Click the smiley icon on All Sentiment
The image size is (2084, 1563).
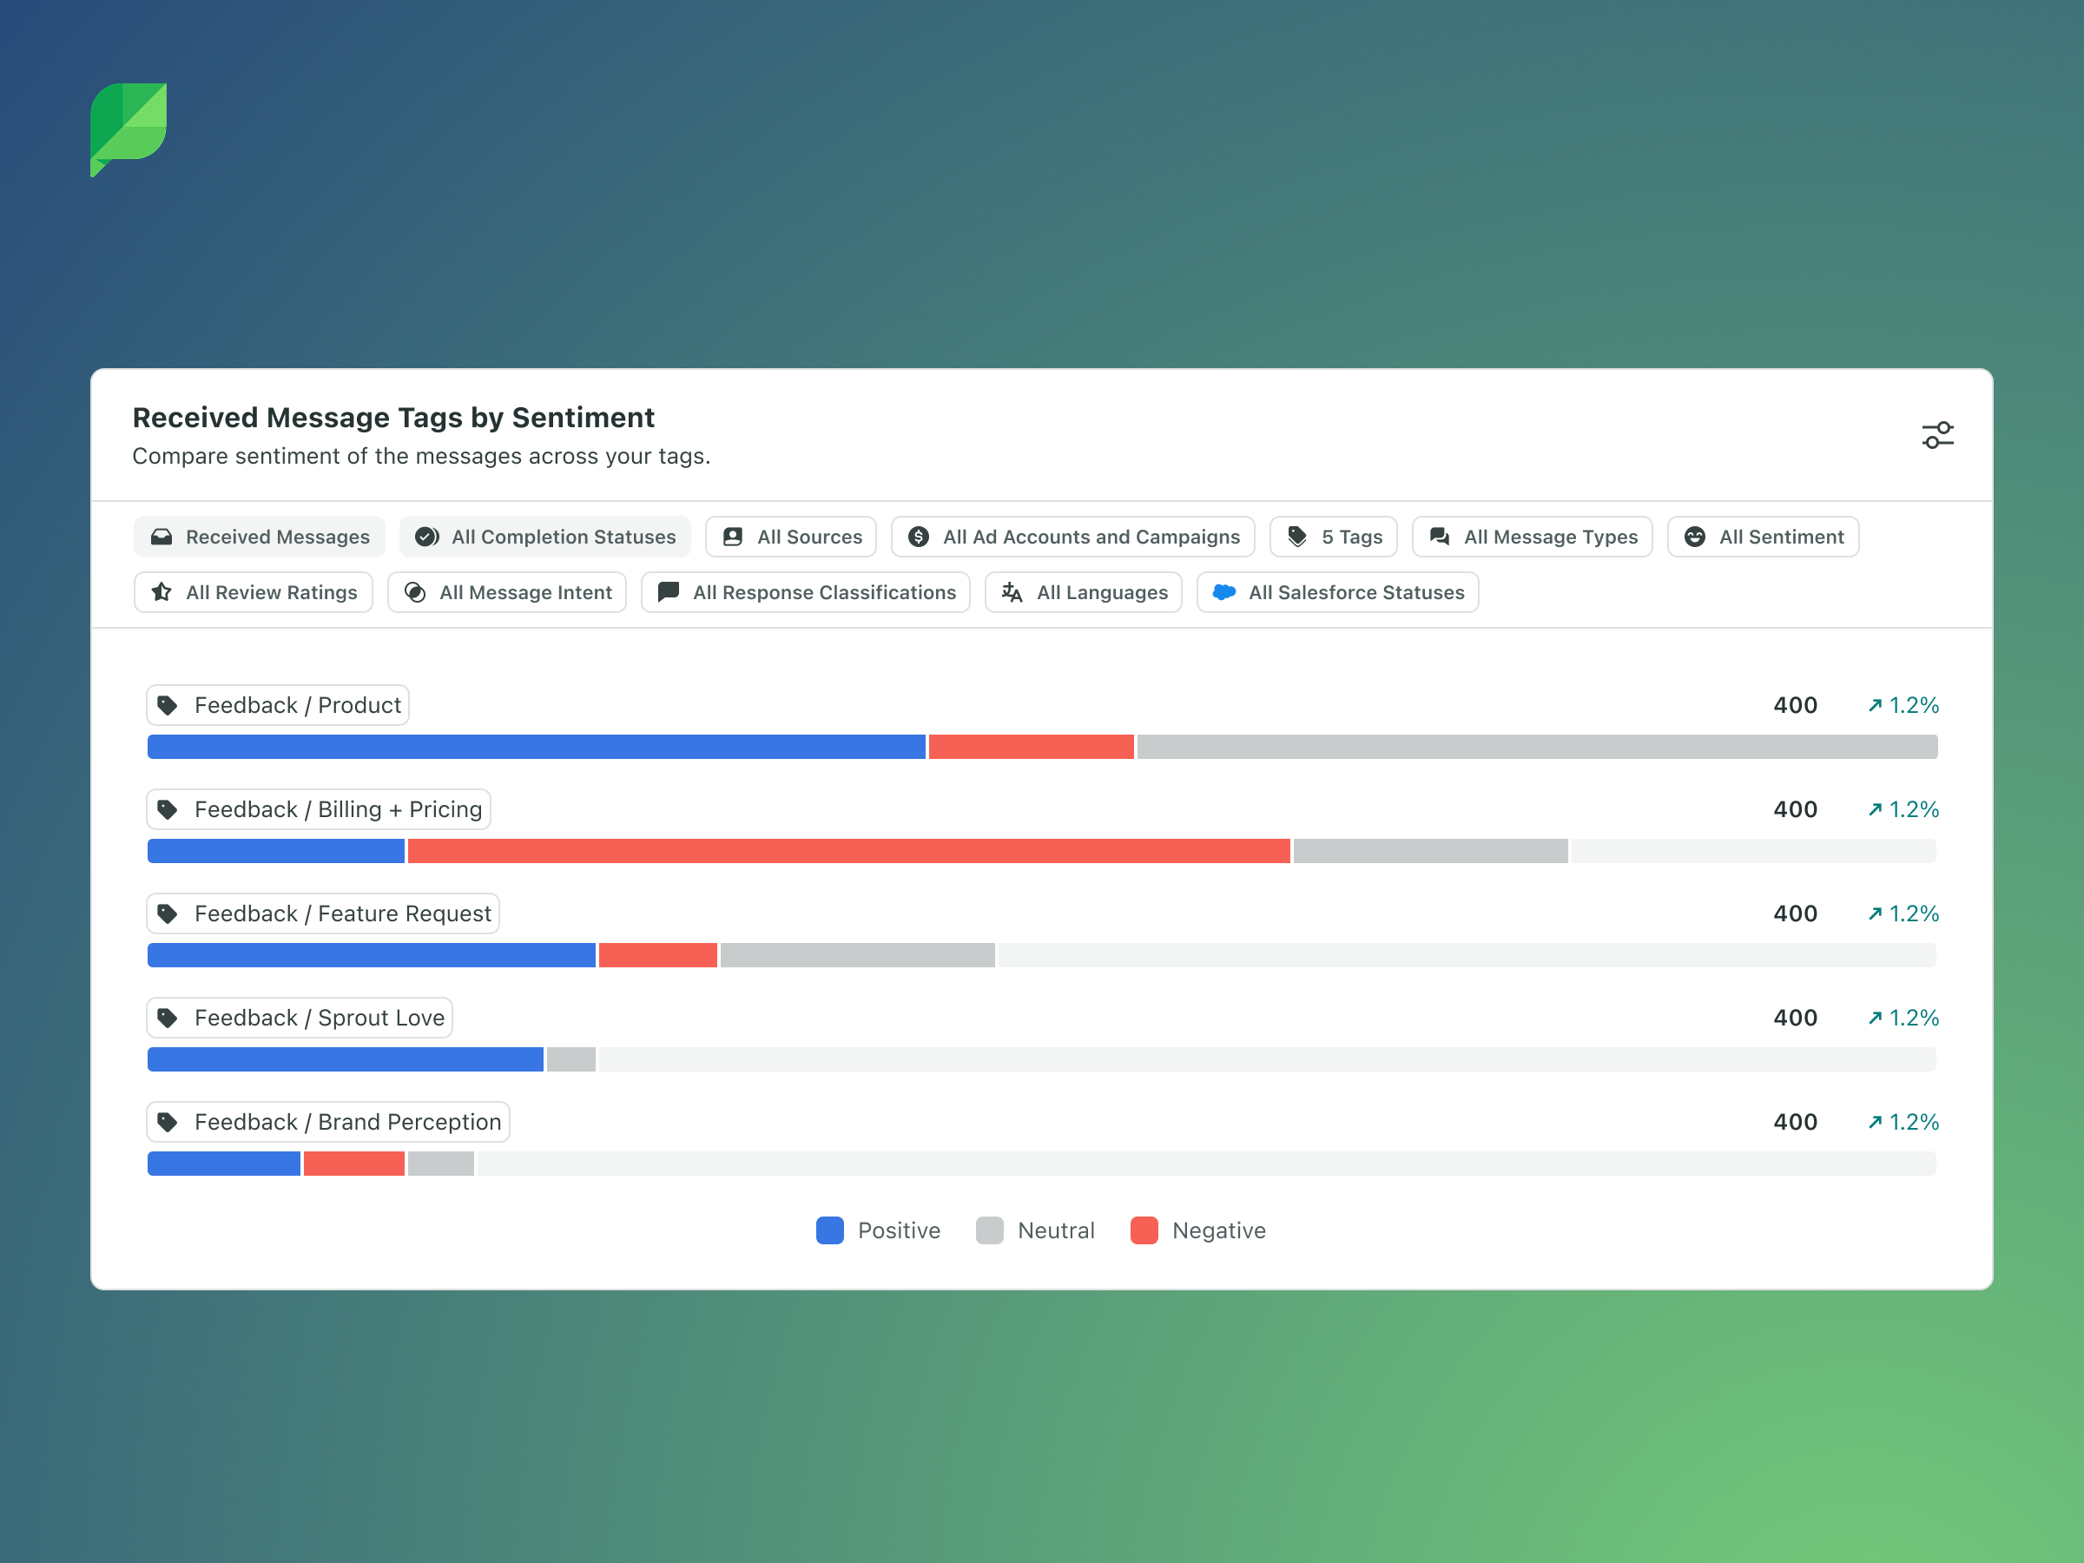(1694, 537)
